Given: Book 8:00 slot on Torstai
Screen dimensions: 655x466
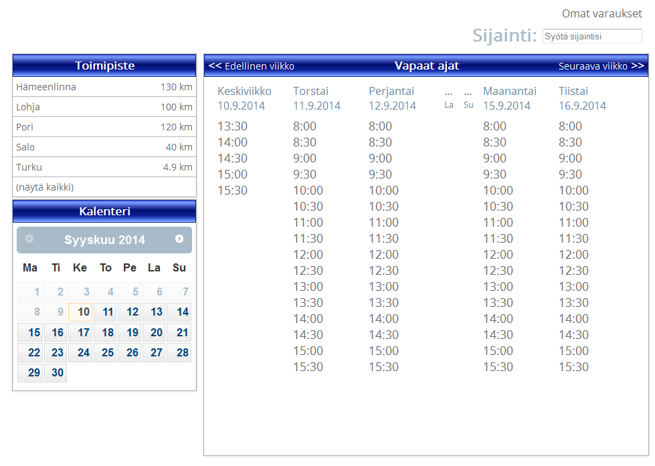Looking at the screenshot, I should pos(304,126).
